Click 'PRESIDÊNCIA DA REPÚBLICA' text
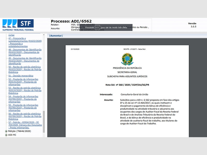Image resolution: width=207 pixels, height=155 pixels. pyautogui.click(x=127, y=68)
